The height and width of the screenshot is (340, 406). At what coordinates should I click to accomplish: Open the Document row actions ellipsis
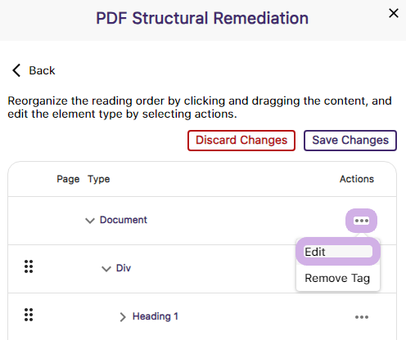click(x=361, y=221)
